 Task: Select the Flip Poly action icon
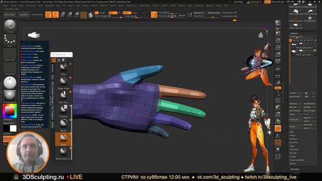point(63,96)
